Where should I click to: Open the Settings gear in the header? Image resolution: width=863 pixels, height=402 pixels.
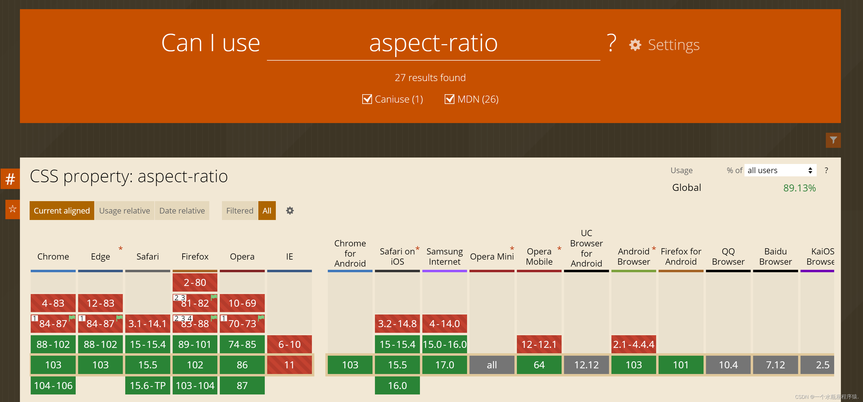[635, 45]
